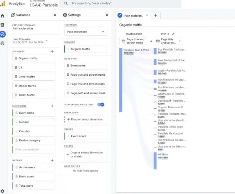Screen dimensions: 235x194
Task: Add a new dimension with plus icon
Action: point(52,106)
